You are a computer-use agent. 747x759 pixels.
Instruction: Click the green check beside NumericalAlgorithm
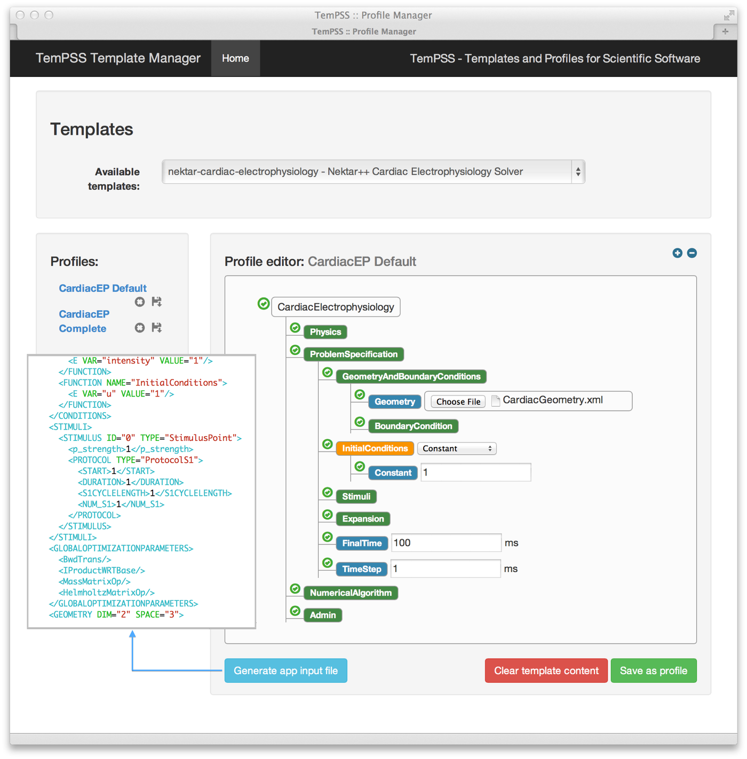[295, 589]
